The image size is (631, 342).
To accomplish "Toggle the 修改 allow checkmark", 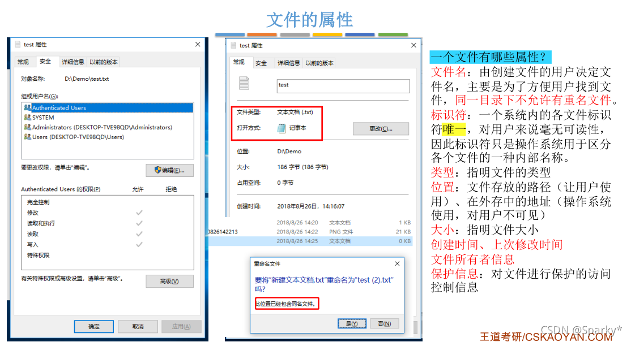I will point(139,213).
